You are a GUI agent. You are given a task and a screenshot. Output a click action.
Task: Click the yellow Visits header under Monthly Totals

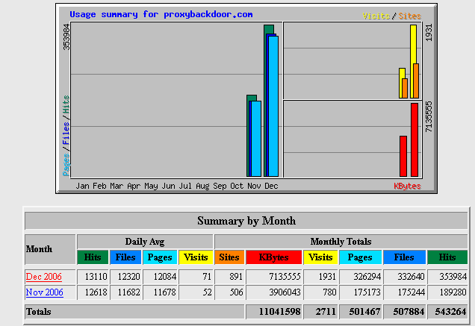coord(320,257)
